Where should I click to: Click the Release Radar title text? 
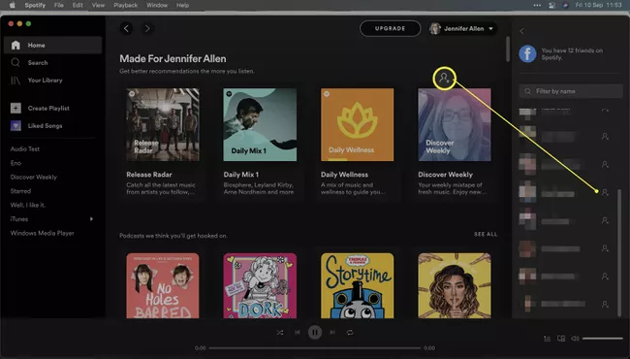click(x=149, y=175)
